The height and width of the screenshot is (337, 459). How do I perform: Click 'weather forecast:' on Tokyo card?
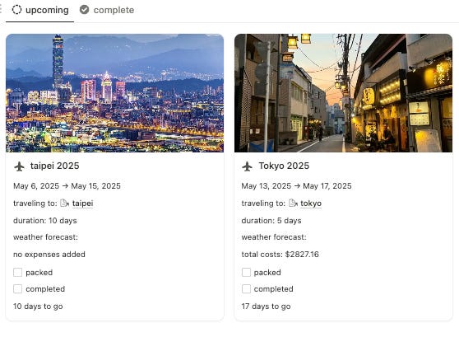[x=274, y=237]
